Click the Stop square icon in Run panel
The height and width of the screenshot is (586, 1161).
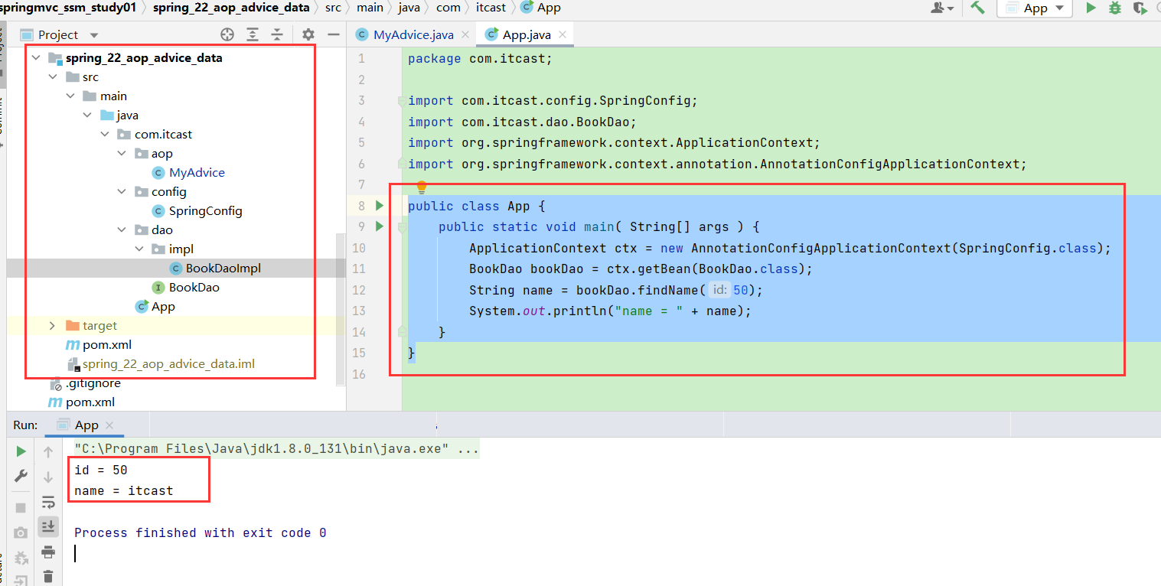21,507
